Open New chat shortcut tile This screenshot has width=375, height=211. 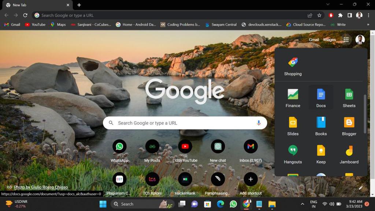pyautogui.click(x=218, y=151)
